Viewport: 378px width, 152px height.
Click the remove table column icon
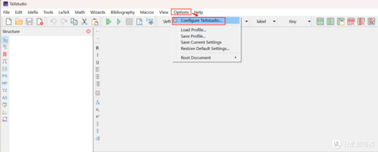(361, 22)
